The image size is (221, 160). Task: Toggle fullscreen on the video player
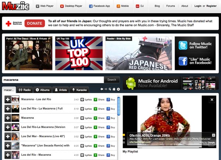(212, 100)
